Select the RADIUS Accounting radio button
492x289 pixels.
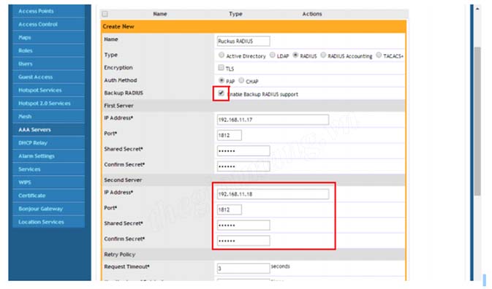[323, 55]
